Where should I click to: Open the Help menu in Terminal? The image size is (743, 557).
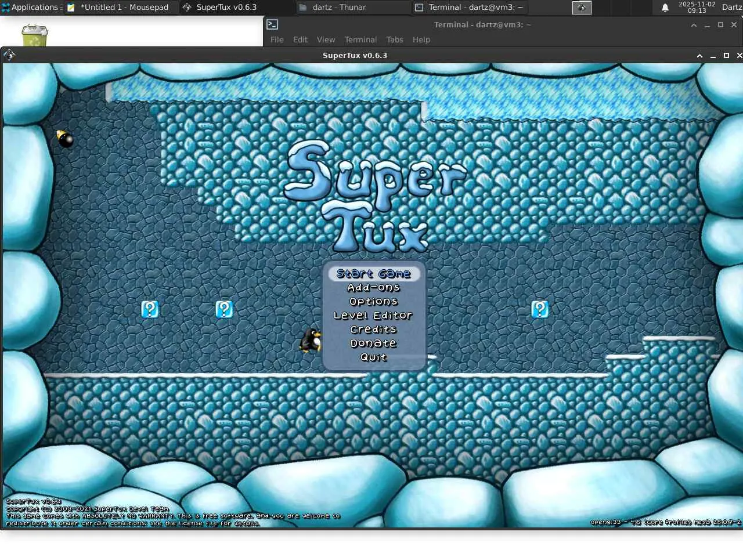(421, 39)
